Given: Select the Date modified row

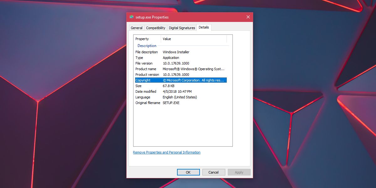Looking at the screenshot, I should (x=181, y=91).
